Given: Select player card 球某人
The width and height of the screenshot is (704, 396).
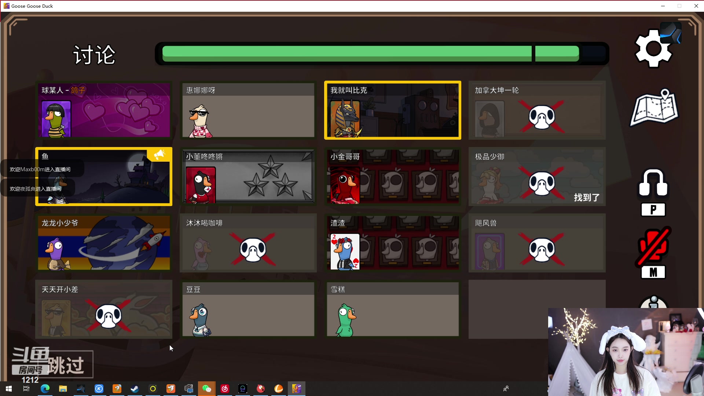Looking at the screenshot, I should [x=104, y=110].
